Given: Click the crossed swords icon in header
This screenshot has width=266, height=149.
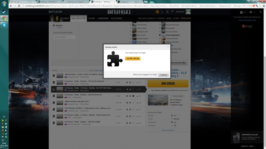Looking at the screenshot, I should pyautogui.click(x=162, y=12).
